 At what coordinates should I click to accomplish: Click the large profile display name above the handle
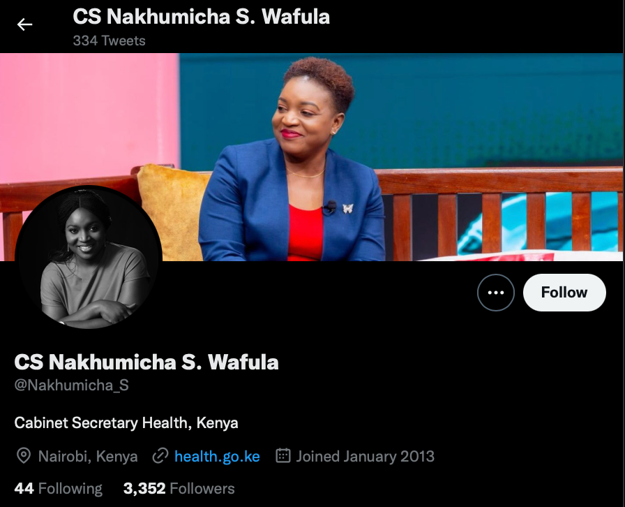[x=146, y=362]
